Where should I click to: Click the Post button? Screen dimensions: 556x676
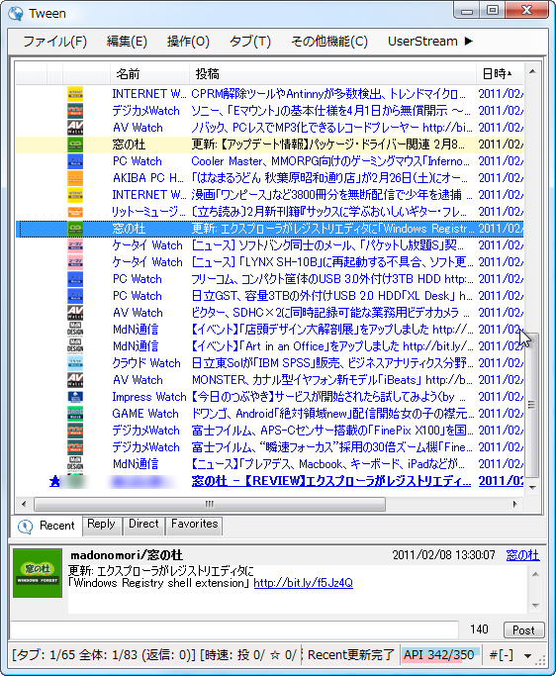coord(523,630)
